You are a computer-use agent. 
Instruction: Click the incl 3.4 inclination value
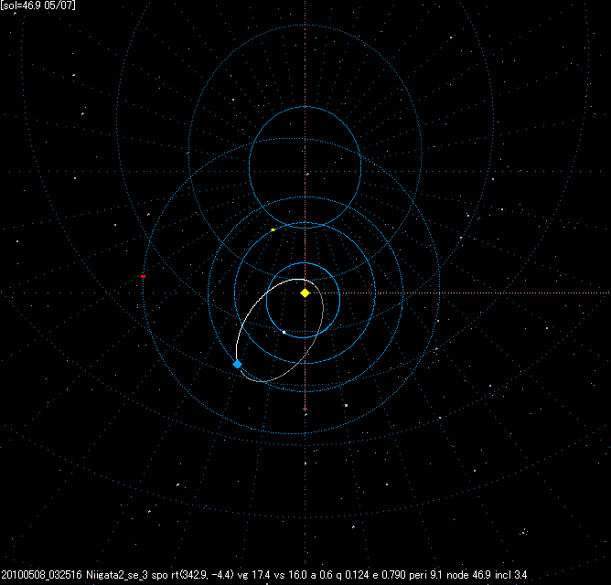511,575
